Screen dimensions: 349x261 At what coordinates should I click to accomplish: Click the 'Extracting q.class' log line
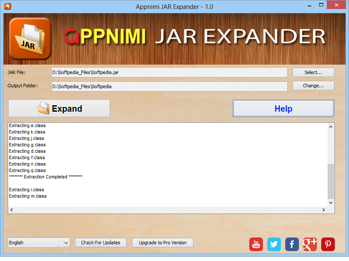[x=27, y=171]
